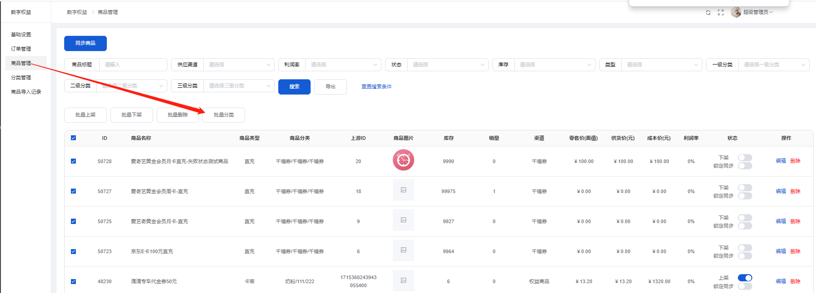Open the 供应渠道 dropdown
The width and height of the screenshot is (816, 293).
tap(238, 65)
